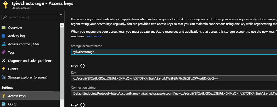
Task: Click the 'Storage account name' label
Action: coord(86,46)
